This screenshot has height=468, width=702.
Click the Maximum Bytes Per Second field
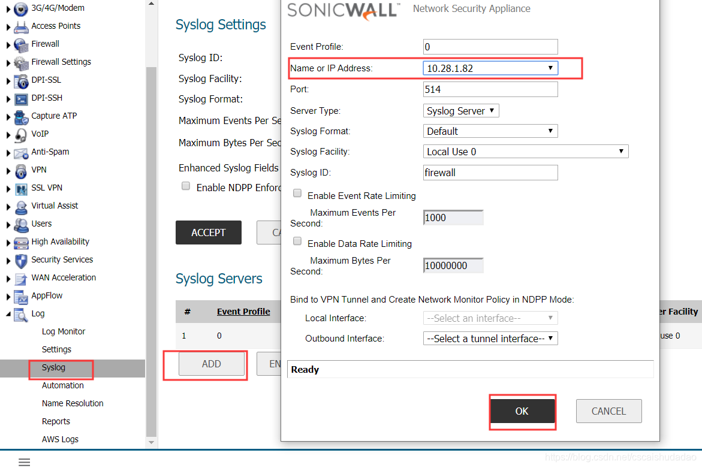[x=453, y=265]
